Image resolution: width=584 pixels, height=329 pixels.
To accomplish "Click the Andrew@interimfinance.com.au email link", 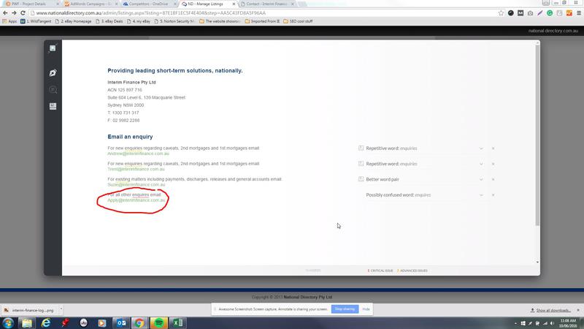I will [x=138, y=154].
